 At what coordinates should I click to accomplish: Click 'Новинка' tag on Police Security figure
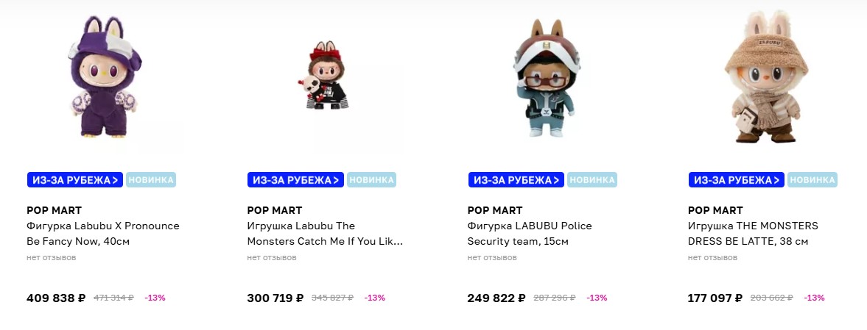(592, 180)
